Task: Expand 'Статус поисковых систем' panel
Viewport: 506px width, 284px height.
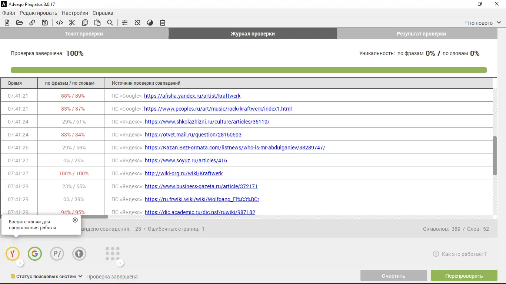Action: click(x=46, y=276)
